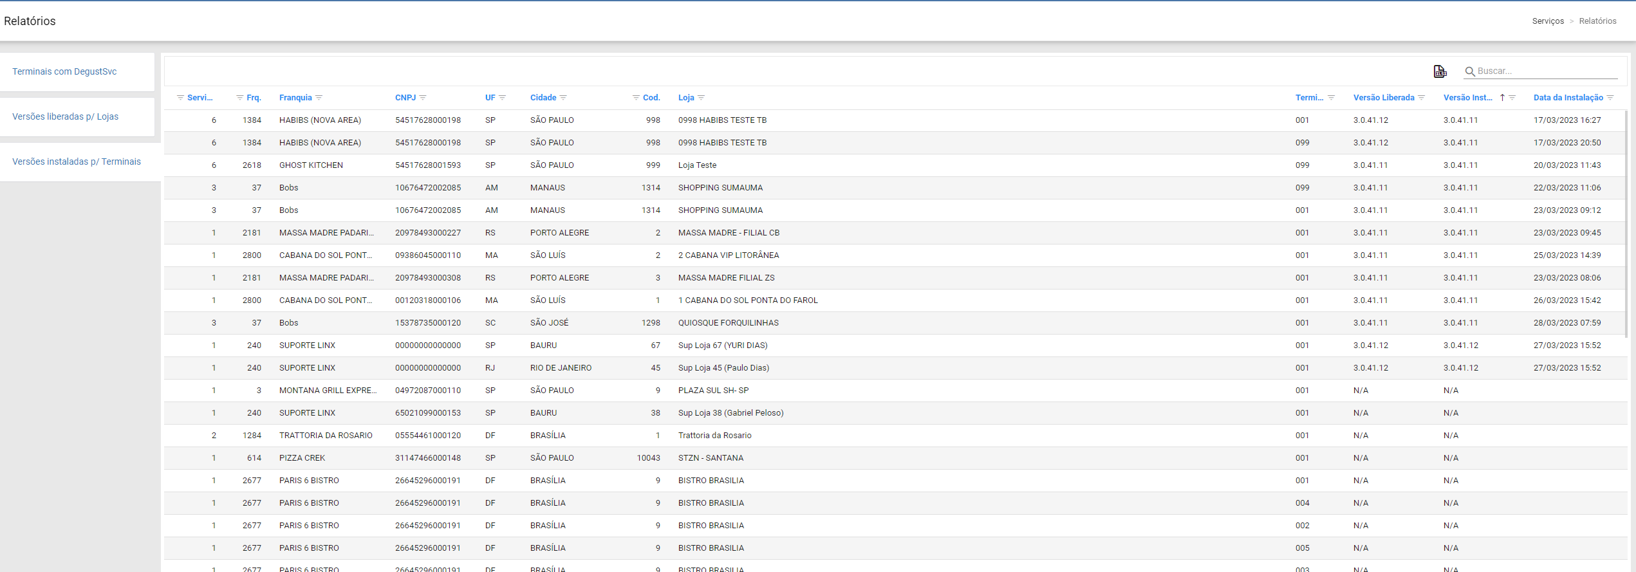Open the Franquia column filter icon
This screenshot has width=1636, height=572.
click(x=319, y=98)
